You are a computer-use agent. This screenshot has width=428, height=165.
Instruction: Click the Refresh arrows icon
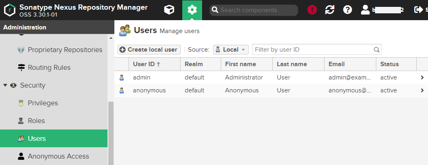(x=330, y=10)
